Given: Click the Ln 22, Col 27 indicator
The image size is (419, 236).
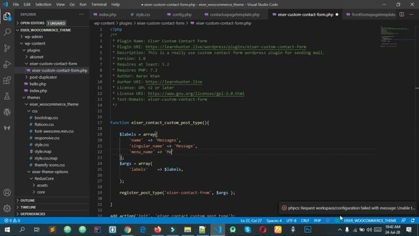Looking at the screenshot, I should [251, 220].
